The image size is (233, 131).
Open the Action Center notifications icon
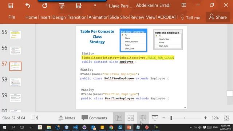point(204,127)
